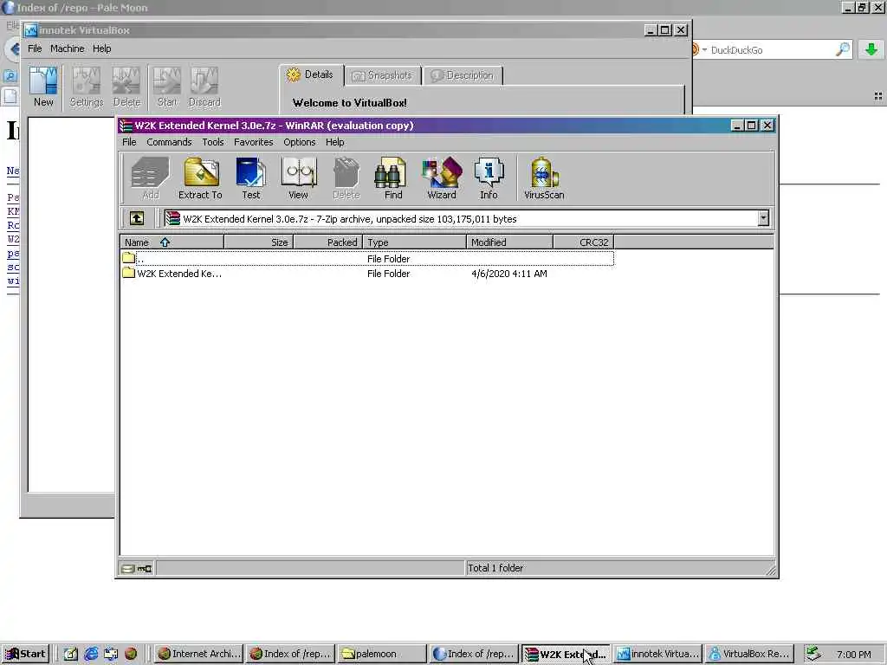Run the VirusScan toolbar icon
Viewport: 887px width, 665px height.
coord(544,178)
